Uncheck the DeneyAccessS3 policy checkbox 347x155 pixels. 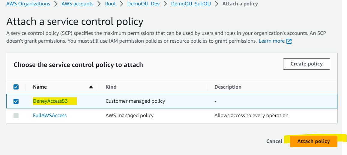pos(16,101)
